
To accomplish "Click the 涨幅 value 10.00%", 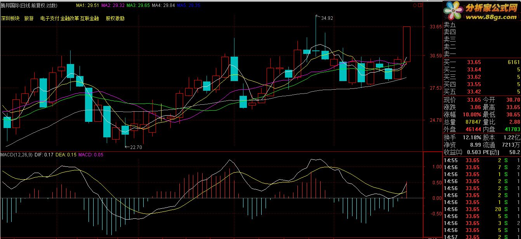I will click(472, 115).
